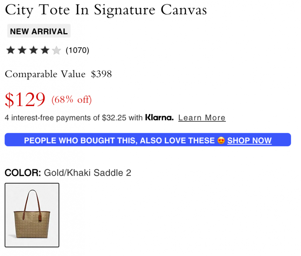Image resolution: width=301 pixels, height=256 pixels.
Task: Click the Gold/Khaki Saddle 2 color name
Action: point(87,173)
